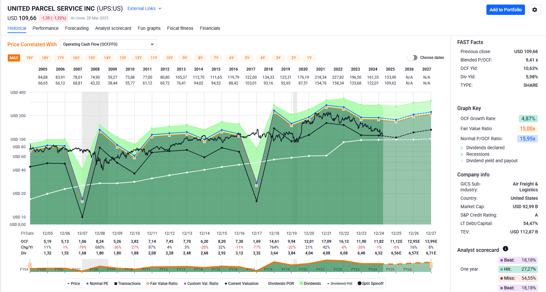This screenshot has width=546, height=292.
Task: Open the Fiscal fitness tab
Action: [x=180, y=28]
